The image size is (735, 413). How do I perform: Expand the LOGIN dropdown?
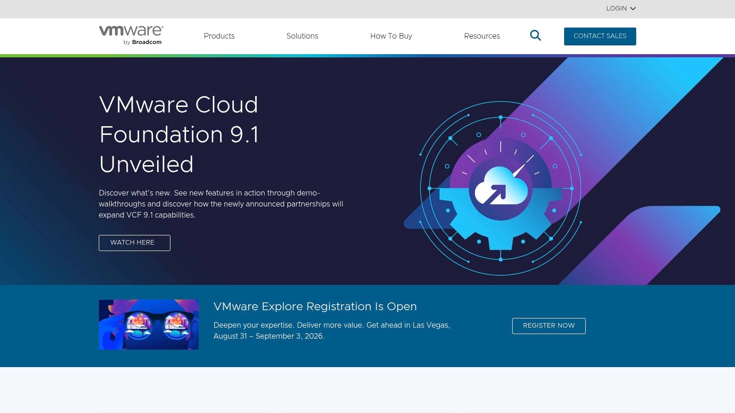coord(621,8)
